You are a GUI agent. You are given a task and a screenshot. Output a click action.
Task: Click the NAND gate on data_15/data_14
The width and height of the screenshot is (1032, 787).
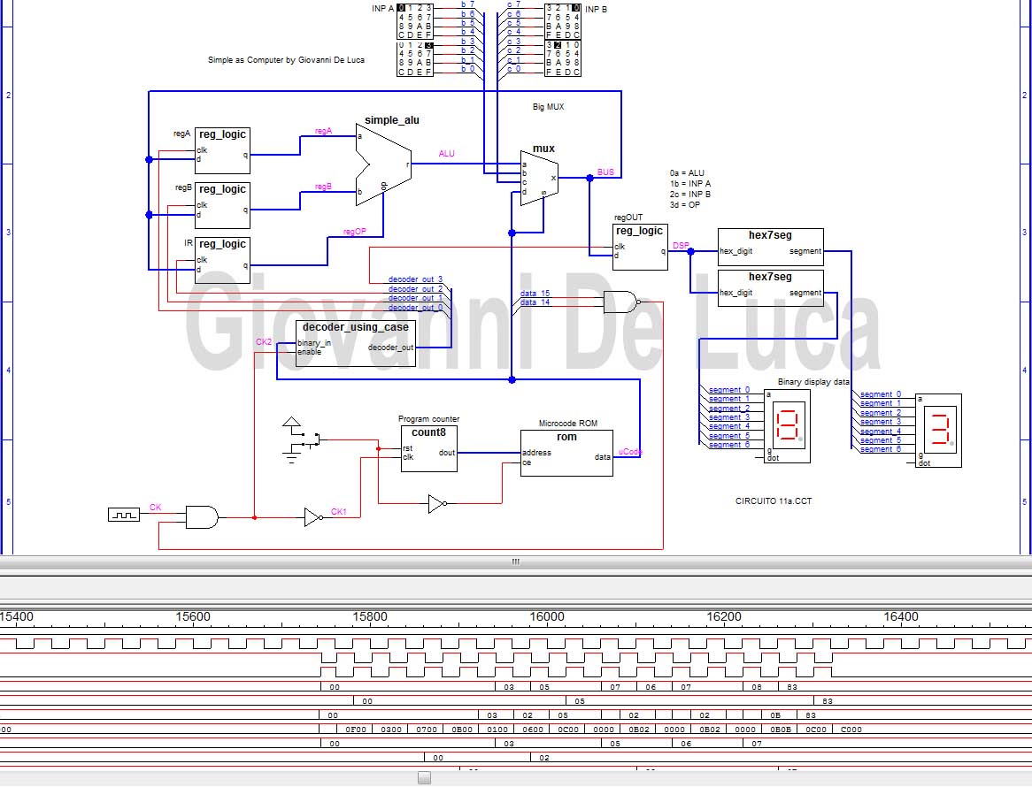[x=621, y=302]
